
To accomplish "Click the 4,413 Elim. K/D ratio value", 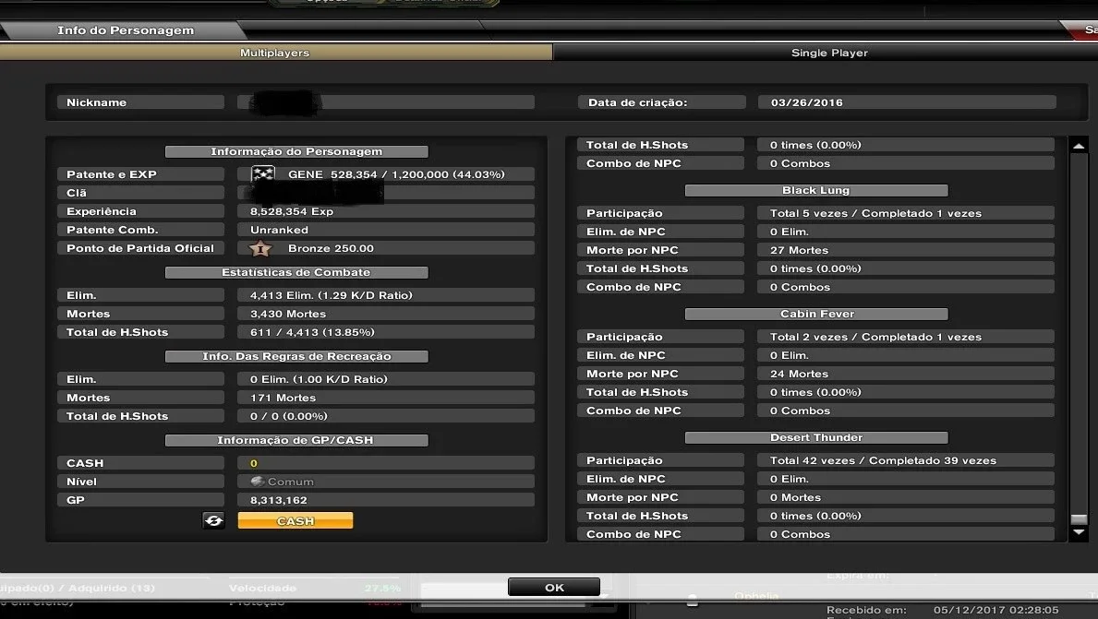I will [x=386, y=295].
